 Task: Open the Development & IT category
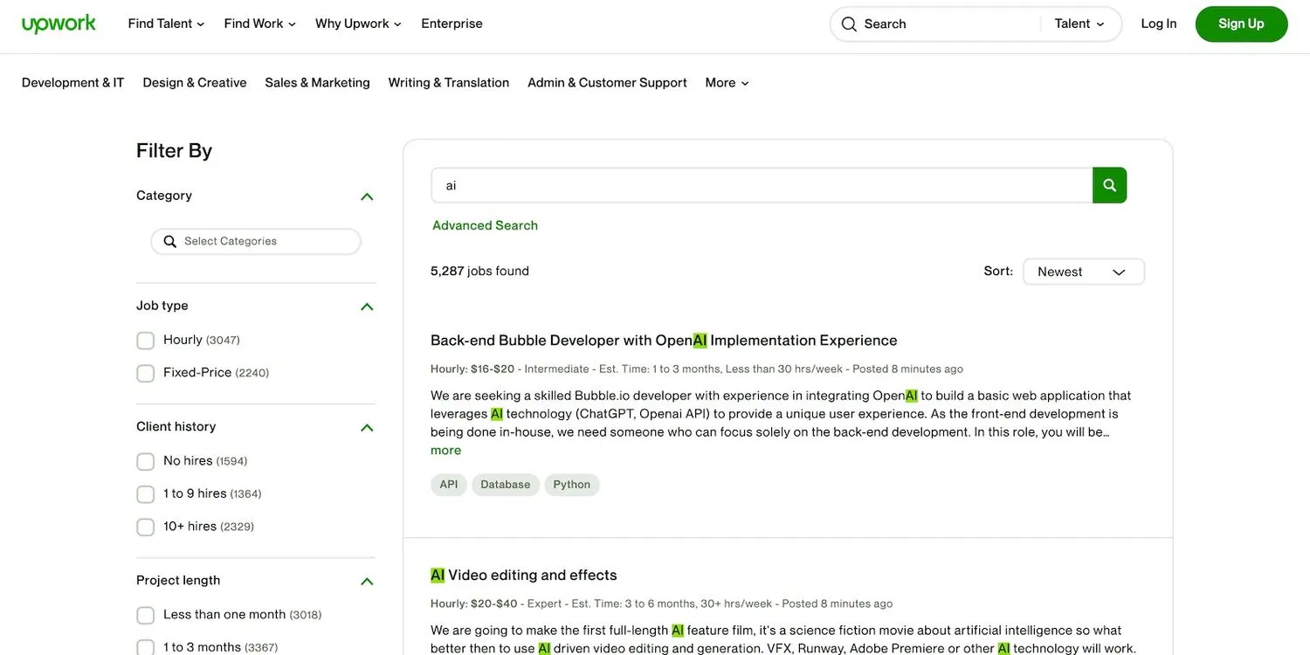[72, 83]
